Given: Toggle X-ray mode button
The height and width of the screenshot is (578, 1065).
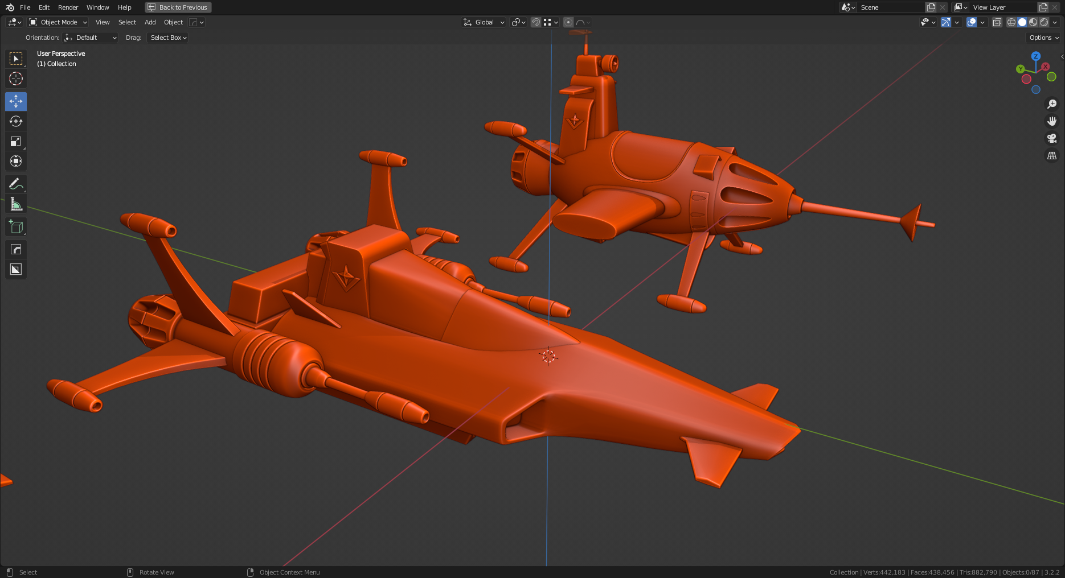Looking at the screenshot, I should pos(997,22).
